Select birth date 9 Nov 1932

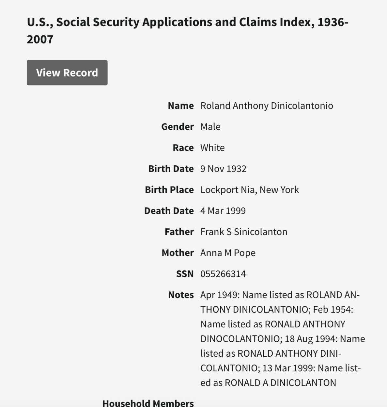tap(223, 169)
